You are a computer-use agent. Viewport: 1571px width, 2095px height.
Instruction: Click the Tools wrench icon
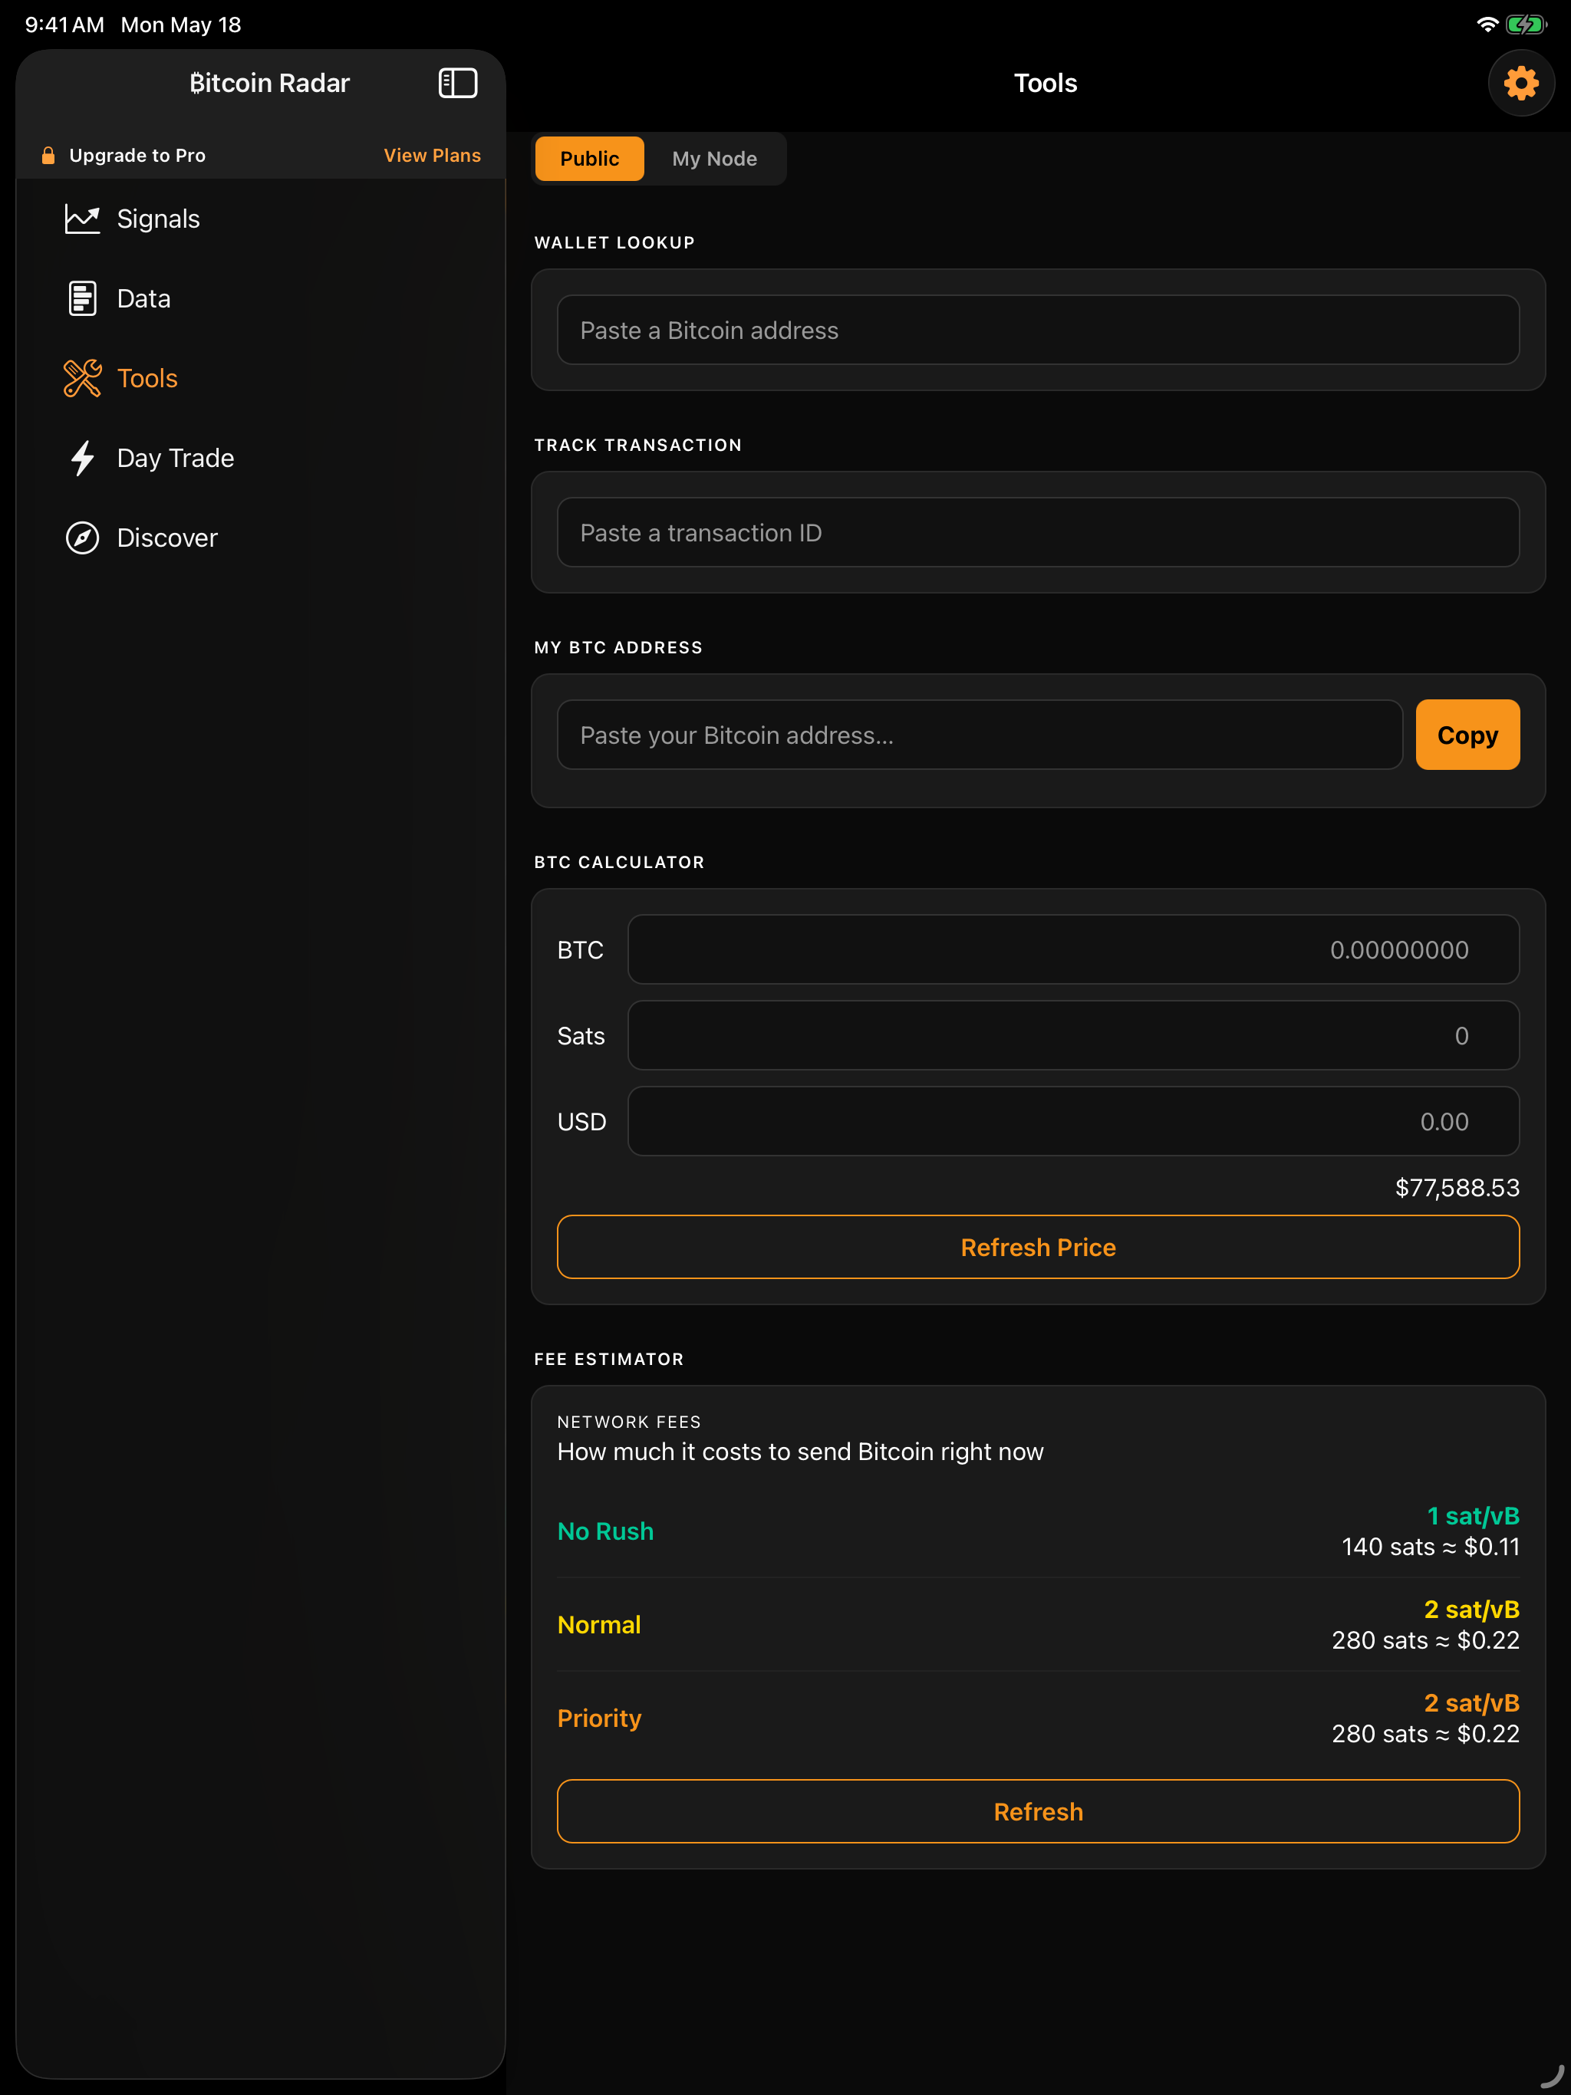pos(82,378)
